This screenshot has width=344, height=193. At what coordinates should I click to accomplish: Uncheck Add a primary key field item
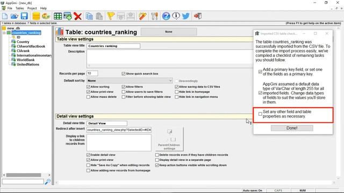[x=260, y=72]
